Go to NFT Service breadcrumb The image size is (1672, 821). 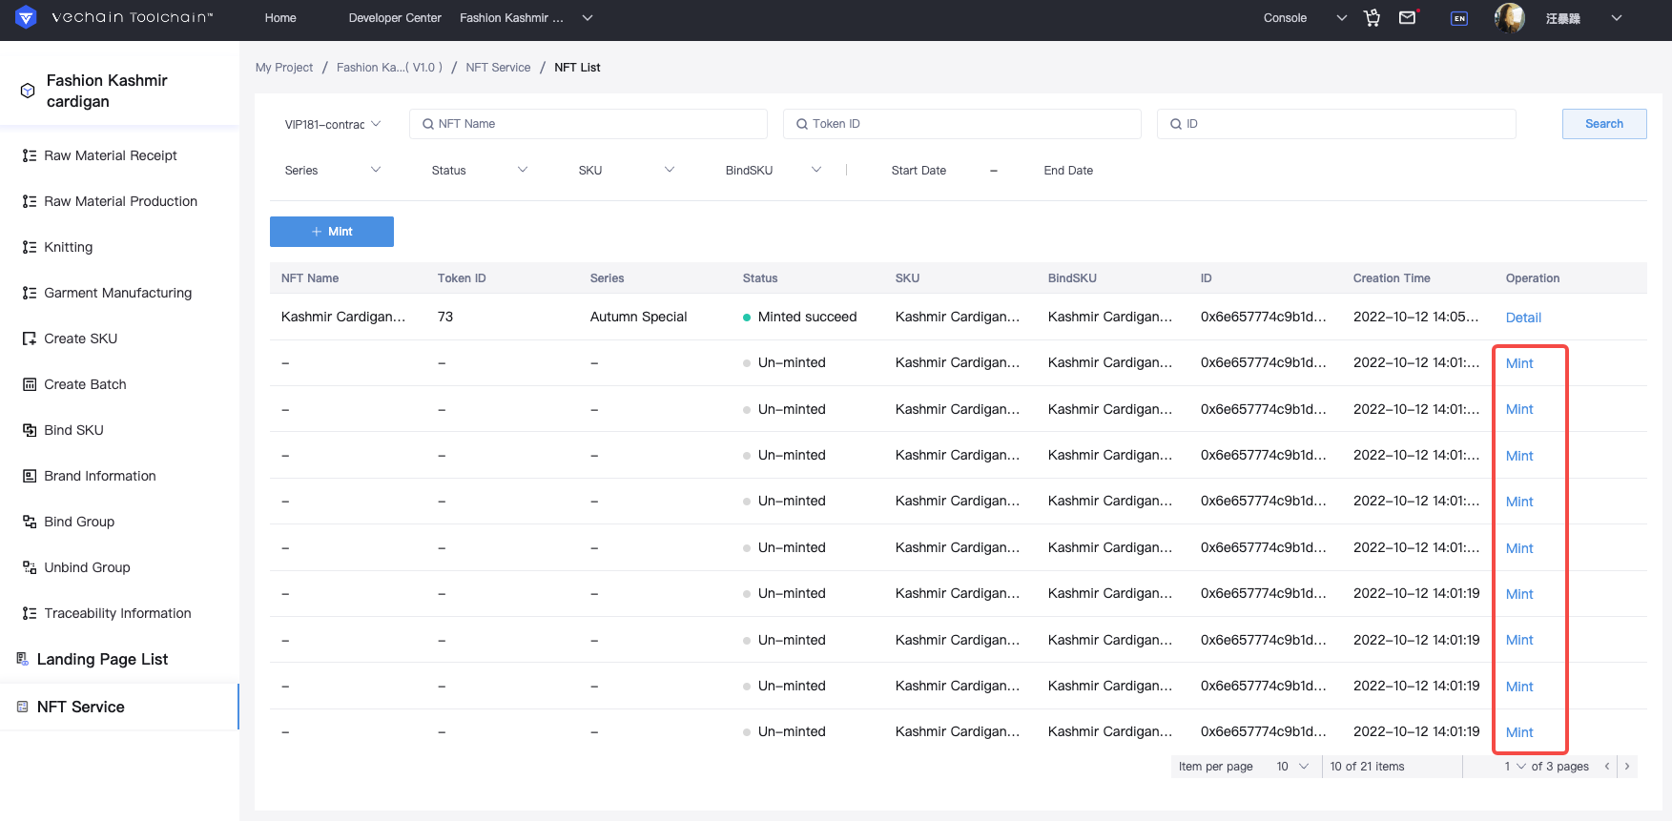498,68
